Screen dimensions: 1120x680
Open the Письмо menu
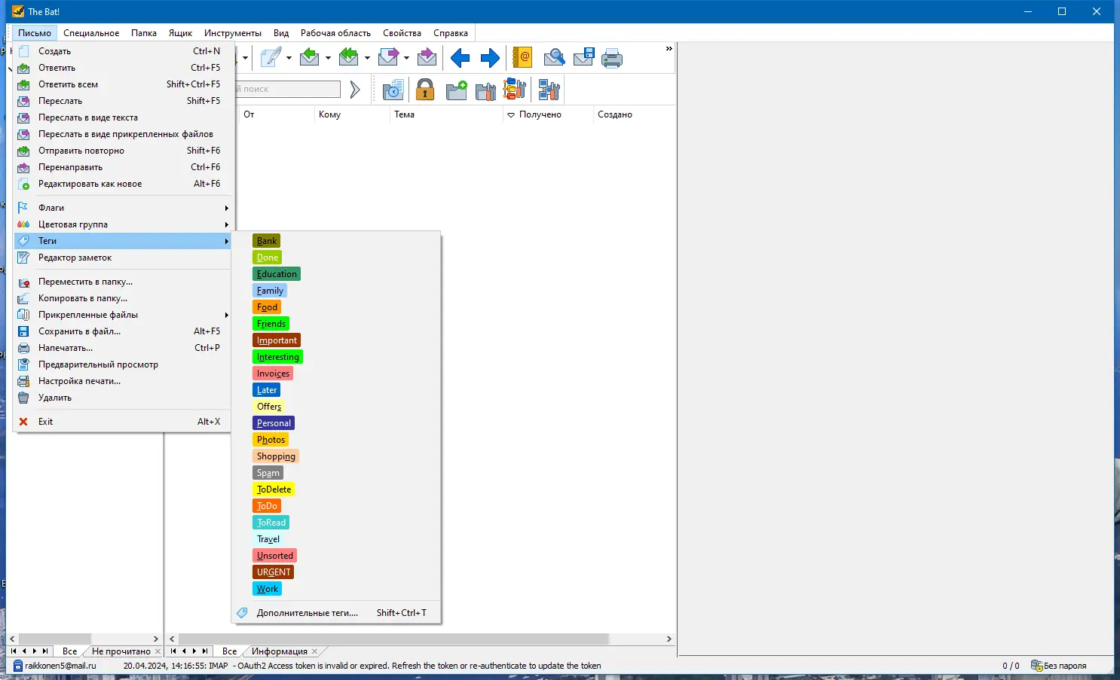[x=35, y=33]
